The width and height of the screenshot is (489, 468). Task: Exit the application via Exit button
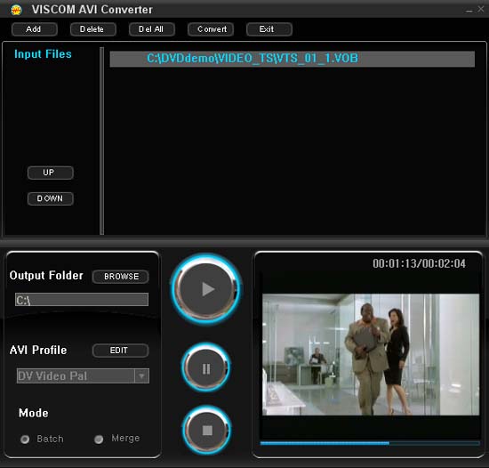point(269,29)
